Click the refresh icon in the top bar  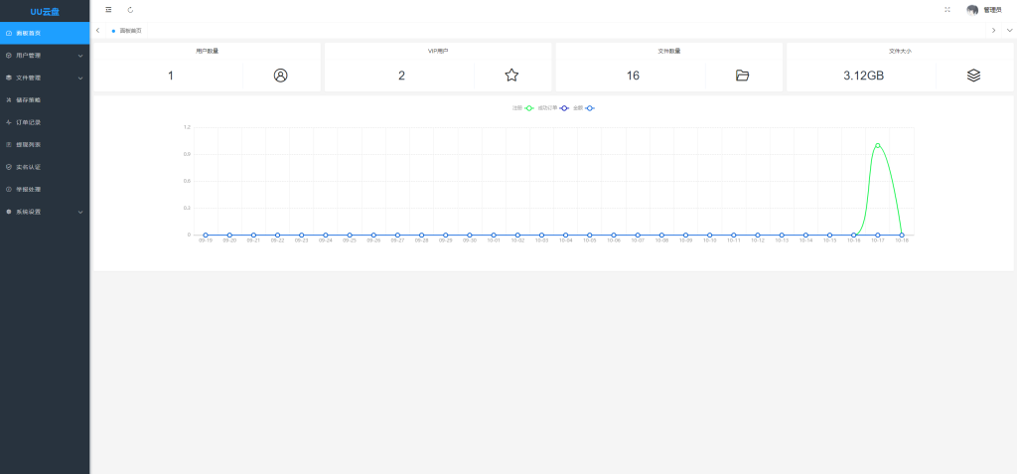click(x=130, y=10)
